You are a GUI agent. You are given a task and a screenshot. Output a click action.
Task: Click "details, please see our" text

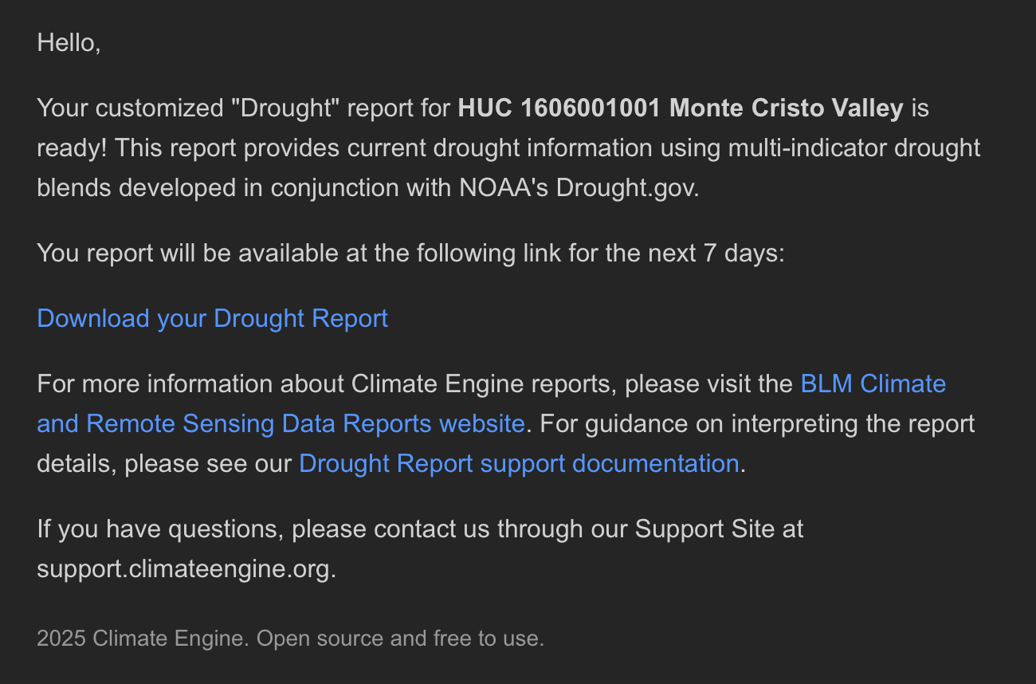click(x=164, y=463)
